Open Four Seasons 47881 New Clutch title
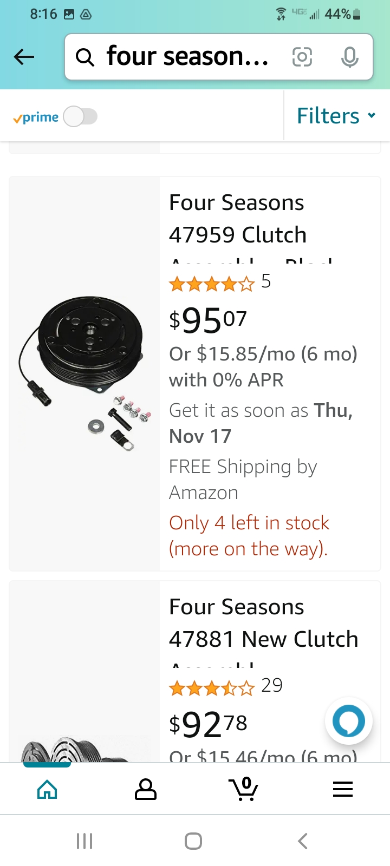 263,623
